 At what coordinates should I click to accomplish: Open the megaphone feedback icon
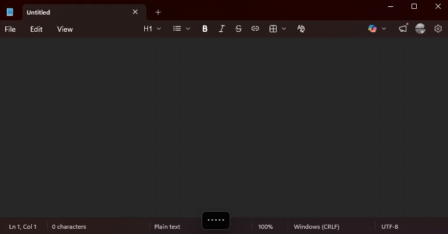point(403,29)
